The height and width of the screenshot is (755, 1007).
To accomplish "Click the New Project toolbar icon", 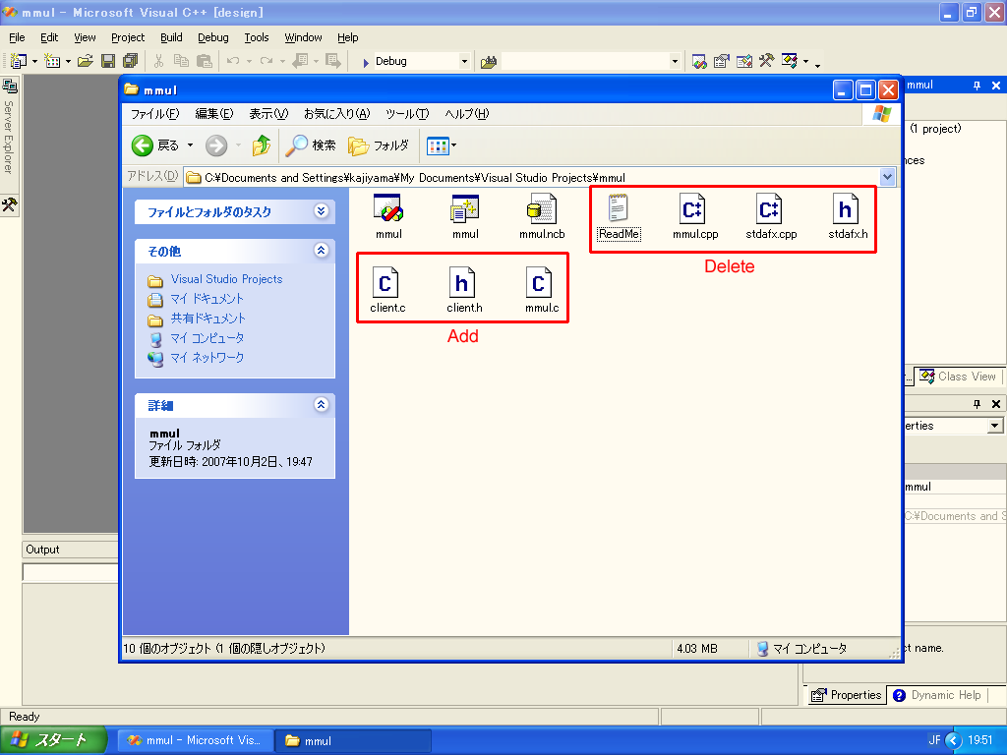I will [18, 61].
